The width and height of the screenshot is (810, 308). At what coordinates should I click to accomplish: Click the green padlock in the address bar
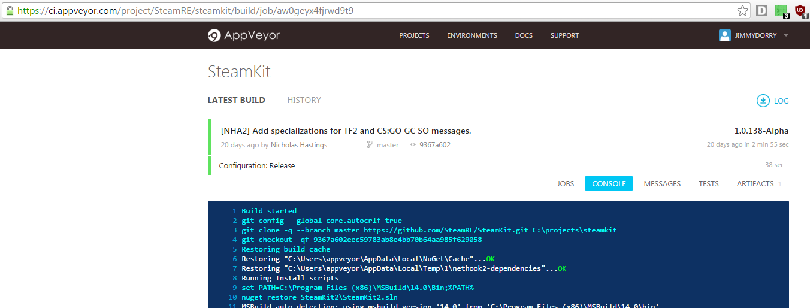tap(8, 10)
